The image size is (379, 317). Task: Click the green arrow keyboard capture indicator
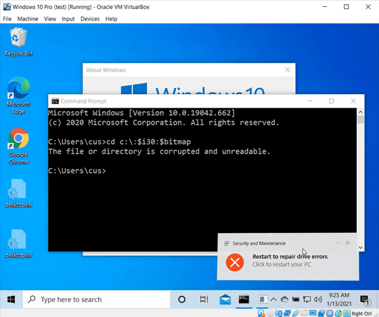[347, 314]
